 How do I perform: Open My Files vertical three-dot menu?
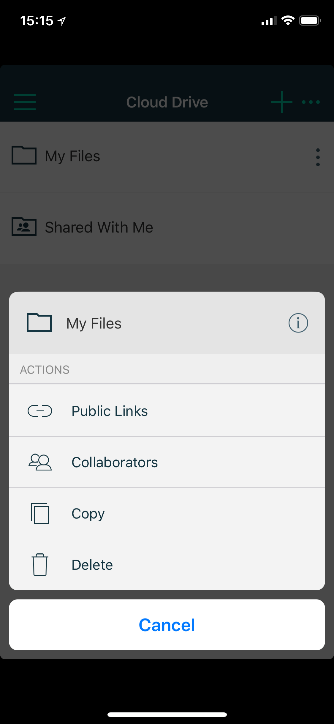point(318,157)
